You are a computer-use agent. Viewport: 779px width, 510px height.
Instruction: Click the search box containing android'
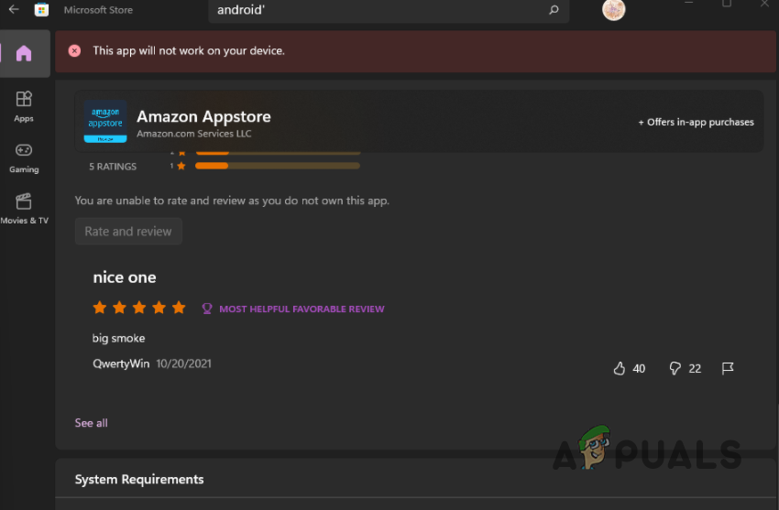pos(389,10)
